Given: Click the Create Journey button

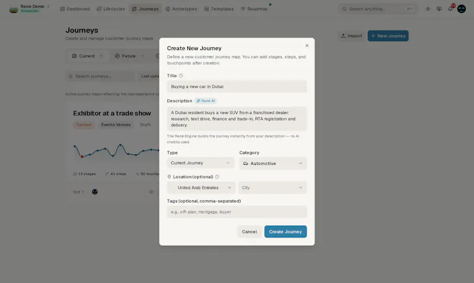Looking at the screenshot, I should [286, 232].
